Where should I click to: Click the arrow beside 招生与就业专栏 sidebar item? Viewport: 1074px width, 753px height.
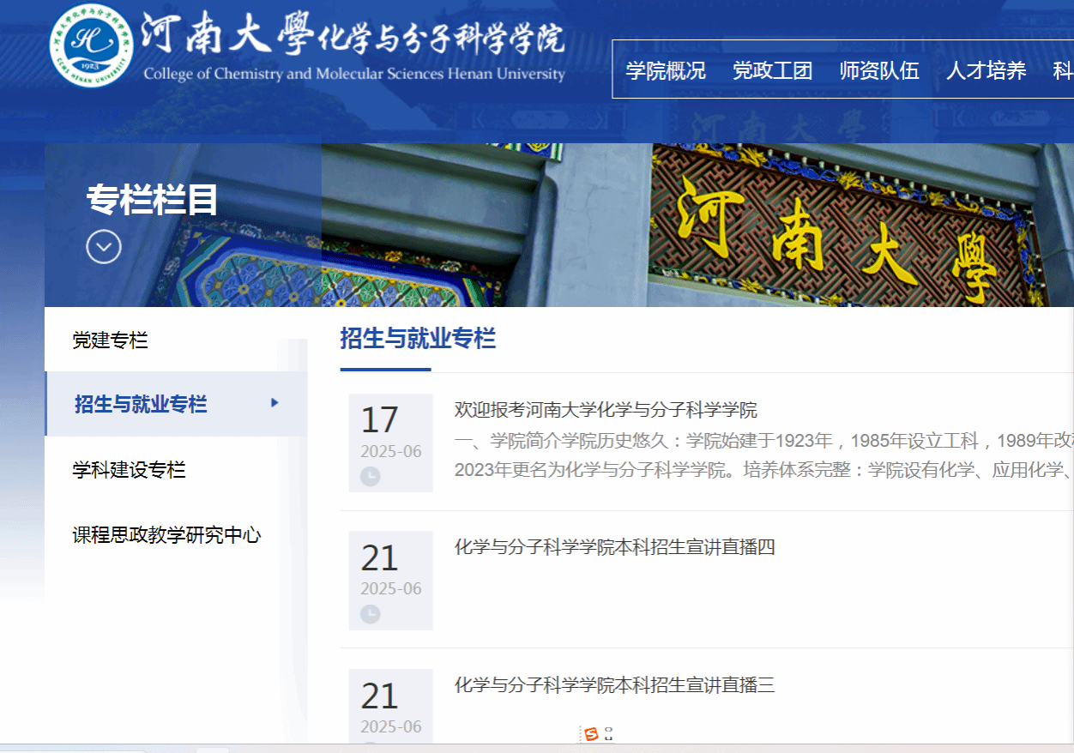[x=275, y=402]
